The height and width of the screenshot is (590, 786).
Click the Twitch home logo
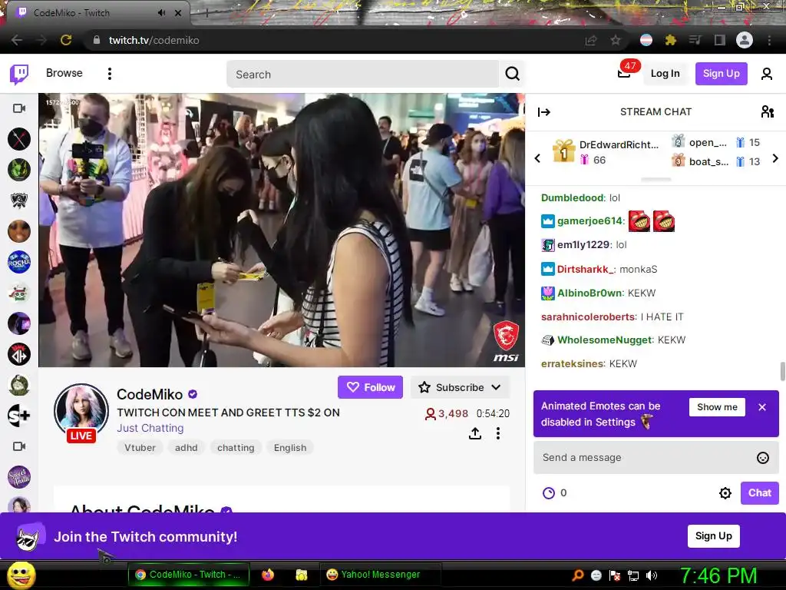tap(19, 74)
